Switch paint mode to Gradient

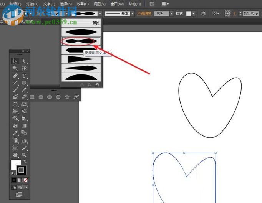[20, 180]
